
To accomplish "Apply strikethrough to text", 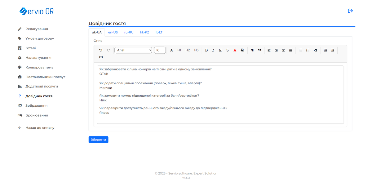I will 228,50.
